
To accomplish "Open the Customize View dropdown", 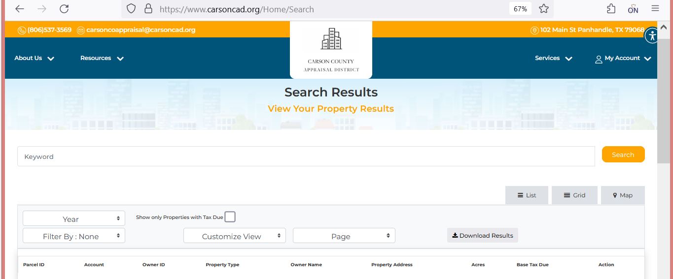I will [235, 236].
